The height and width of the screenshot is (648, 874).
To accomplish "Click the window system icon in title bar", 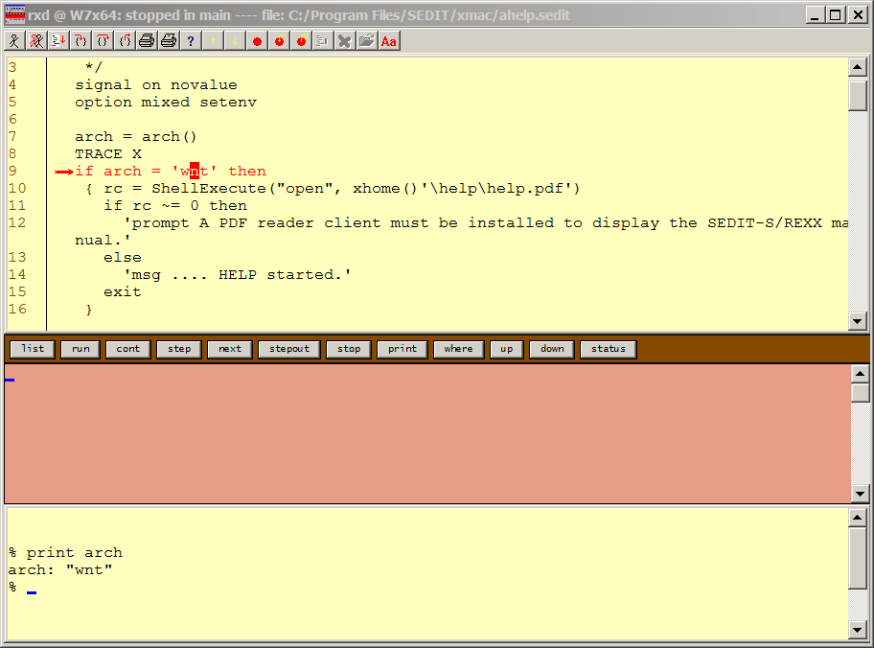I will click(15, 14).
